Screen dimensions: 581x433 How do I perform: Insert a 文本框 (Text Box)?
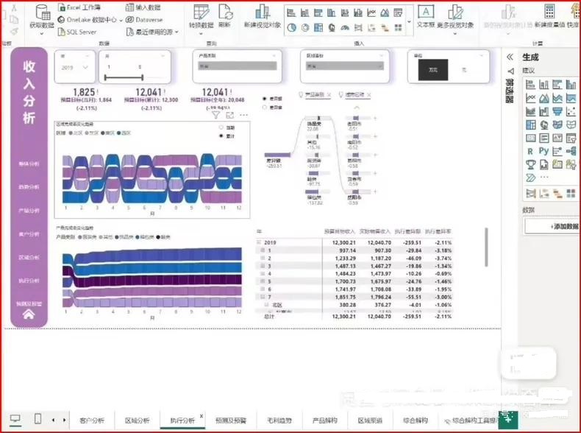pyautogui.click(x=426, y=13)
